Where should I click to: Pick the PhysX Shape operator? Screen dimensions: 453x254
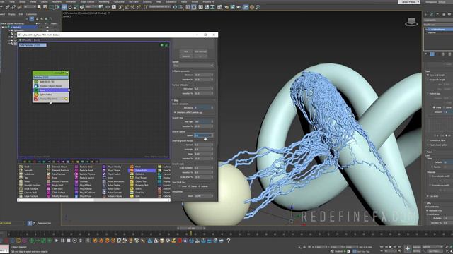pyautogui.click(x=114, y=170)
